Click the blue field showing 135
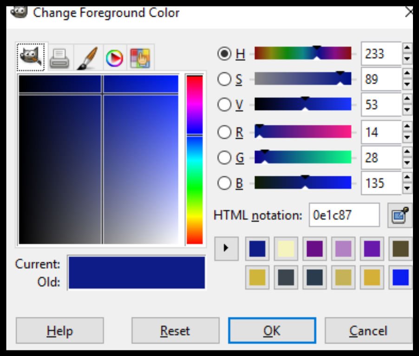 [381, 183]
